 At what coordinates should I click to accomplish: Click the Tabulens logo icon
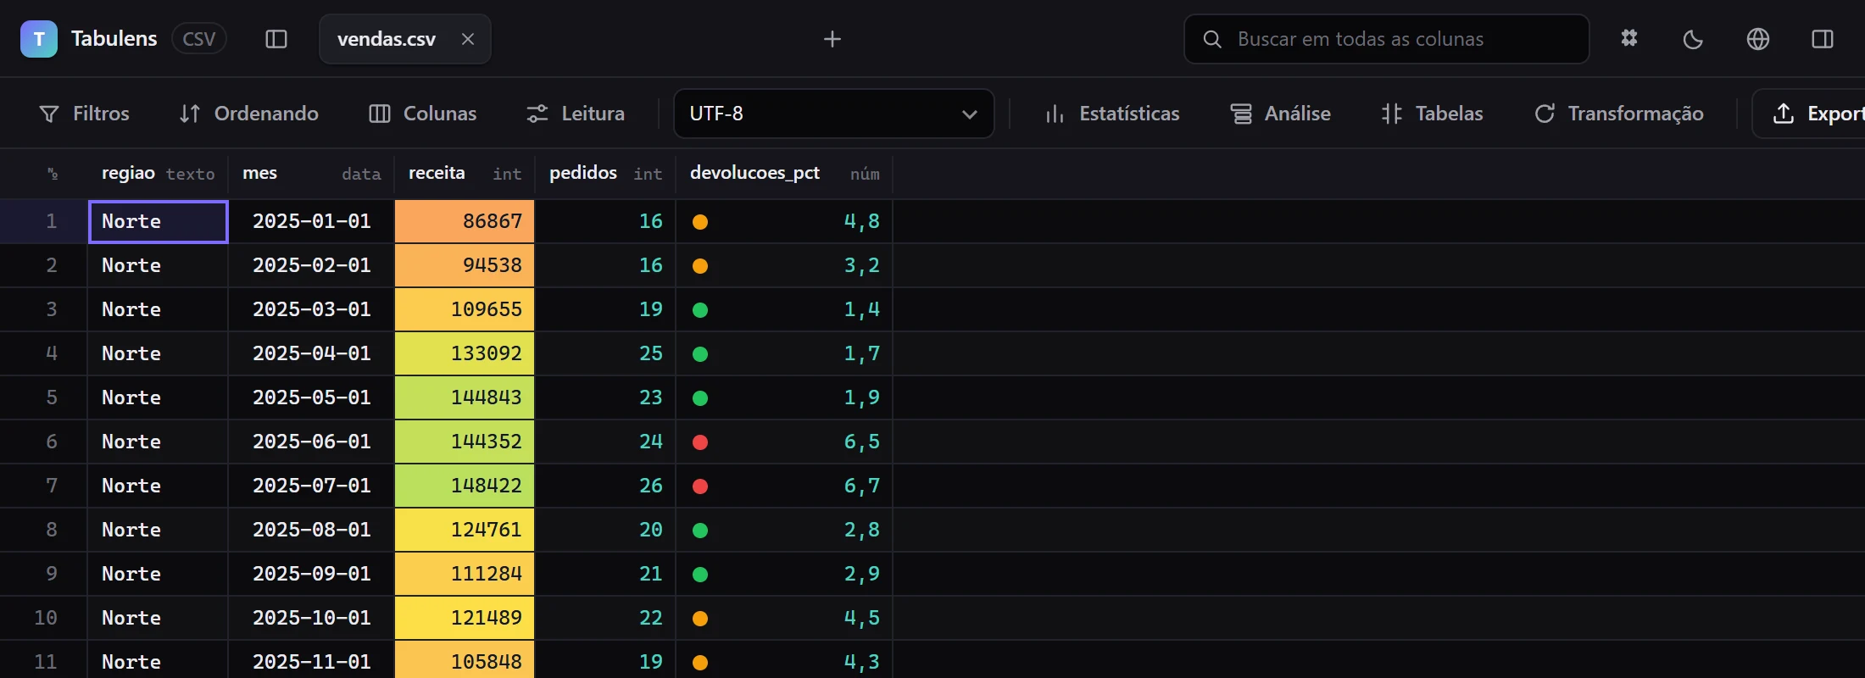coord(39,39)
